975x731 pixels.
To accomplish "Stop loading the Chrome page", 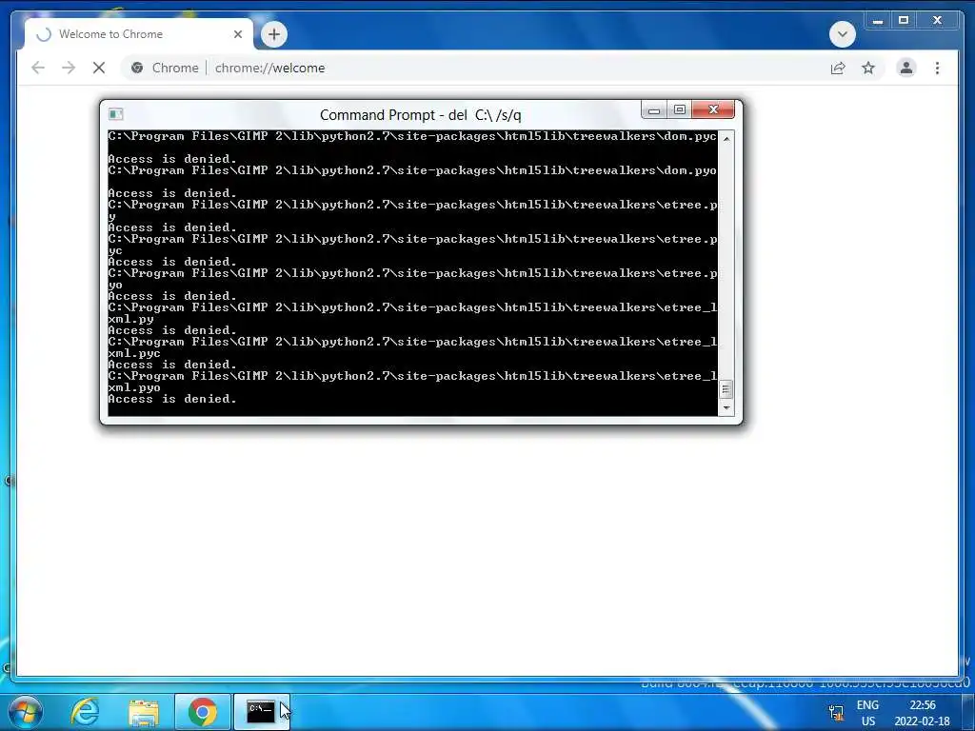I will [99, 68].
